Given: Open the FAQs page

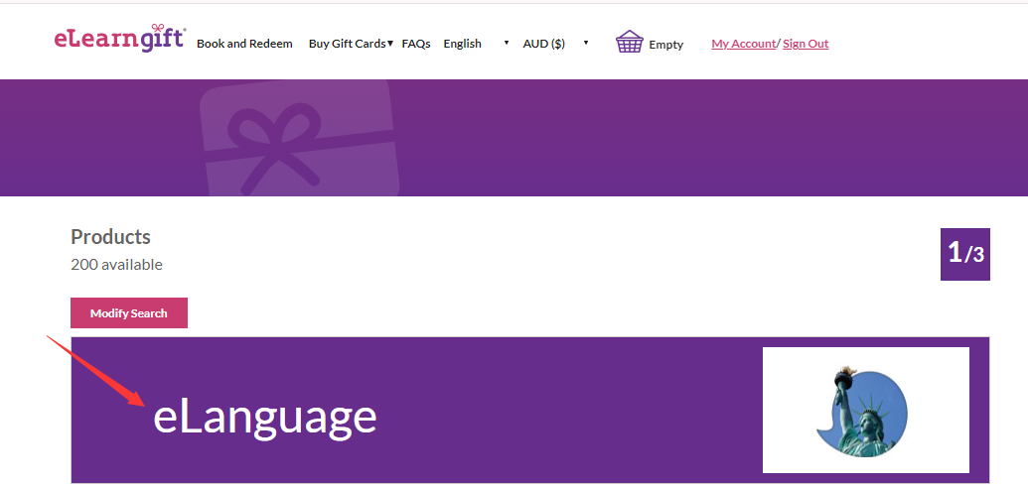Looking at the screenshot, I should click(416, 44).
